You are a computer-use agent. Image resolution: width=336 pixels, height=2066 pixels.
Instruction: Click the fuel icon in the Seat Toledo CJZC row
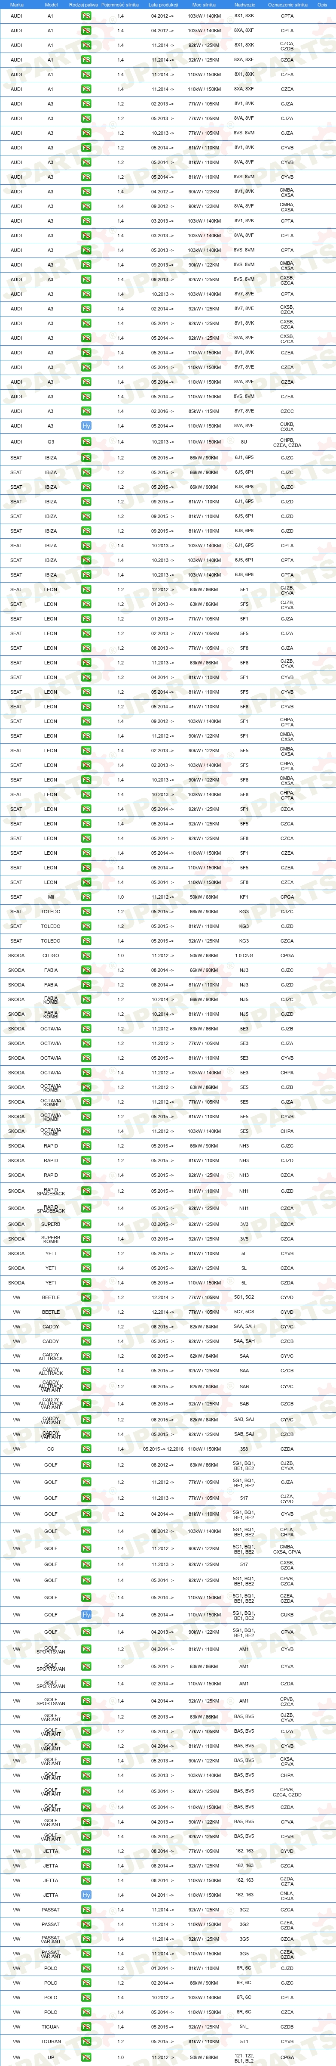tap(86, 911)
